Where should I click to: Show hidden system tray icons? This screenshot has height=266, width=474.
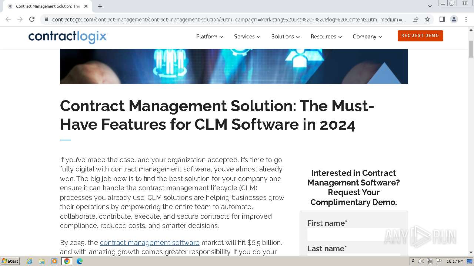point(413,261)
